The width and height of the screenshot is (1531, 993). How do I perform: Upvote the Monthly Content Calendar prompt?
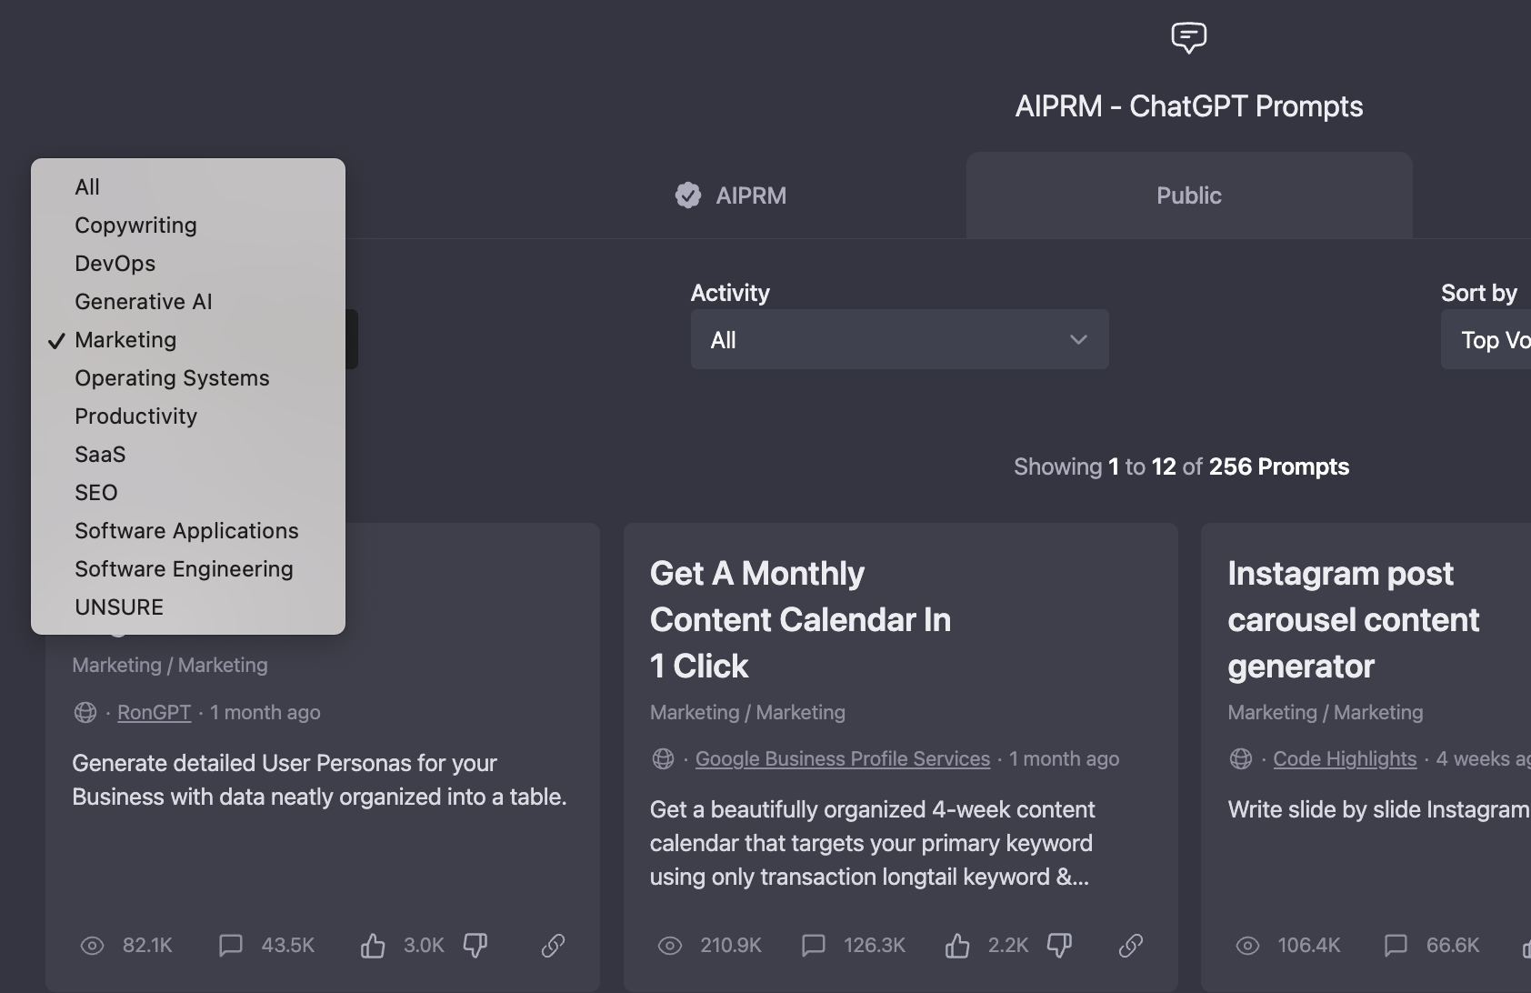tap(957, 946)
